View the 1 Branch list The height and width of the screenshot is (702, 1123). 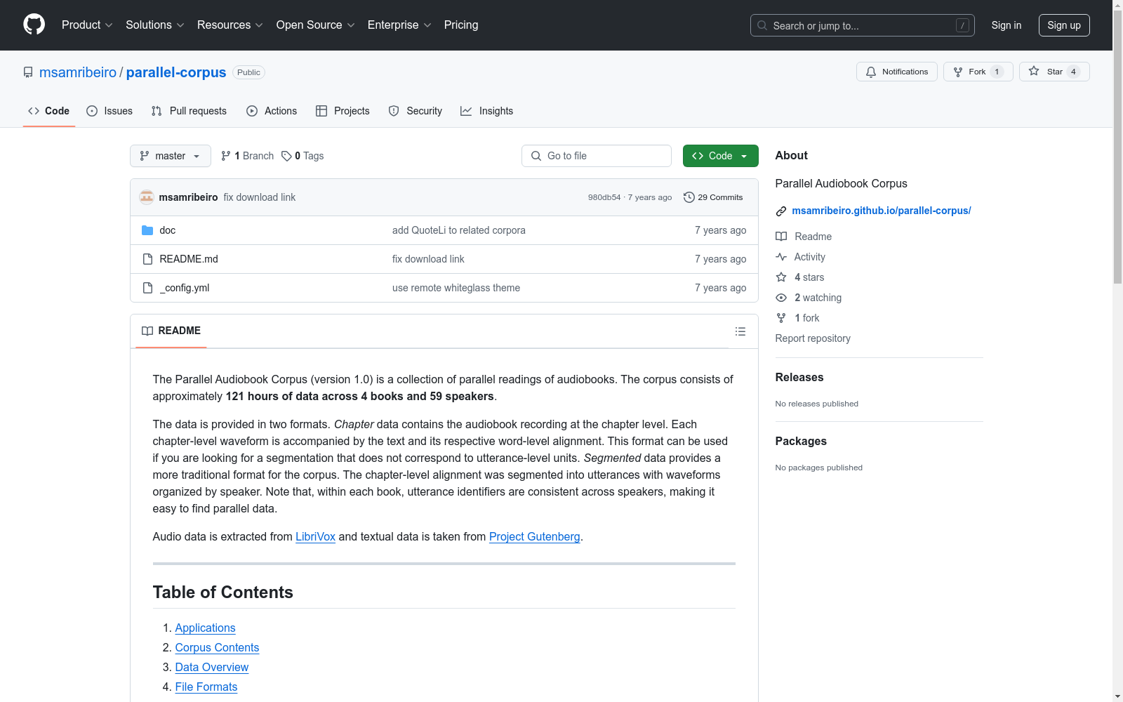click(248, 156)
